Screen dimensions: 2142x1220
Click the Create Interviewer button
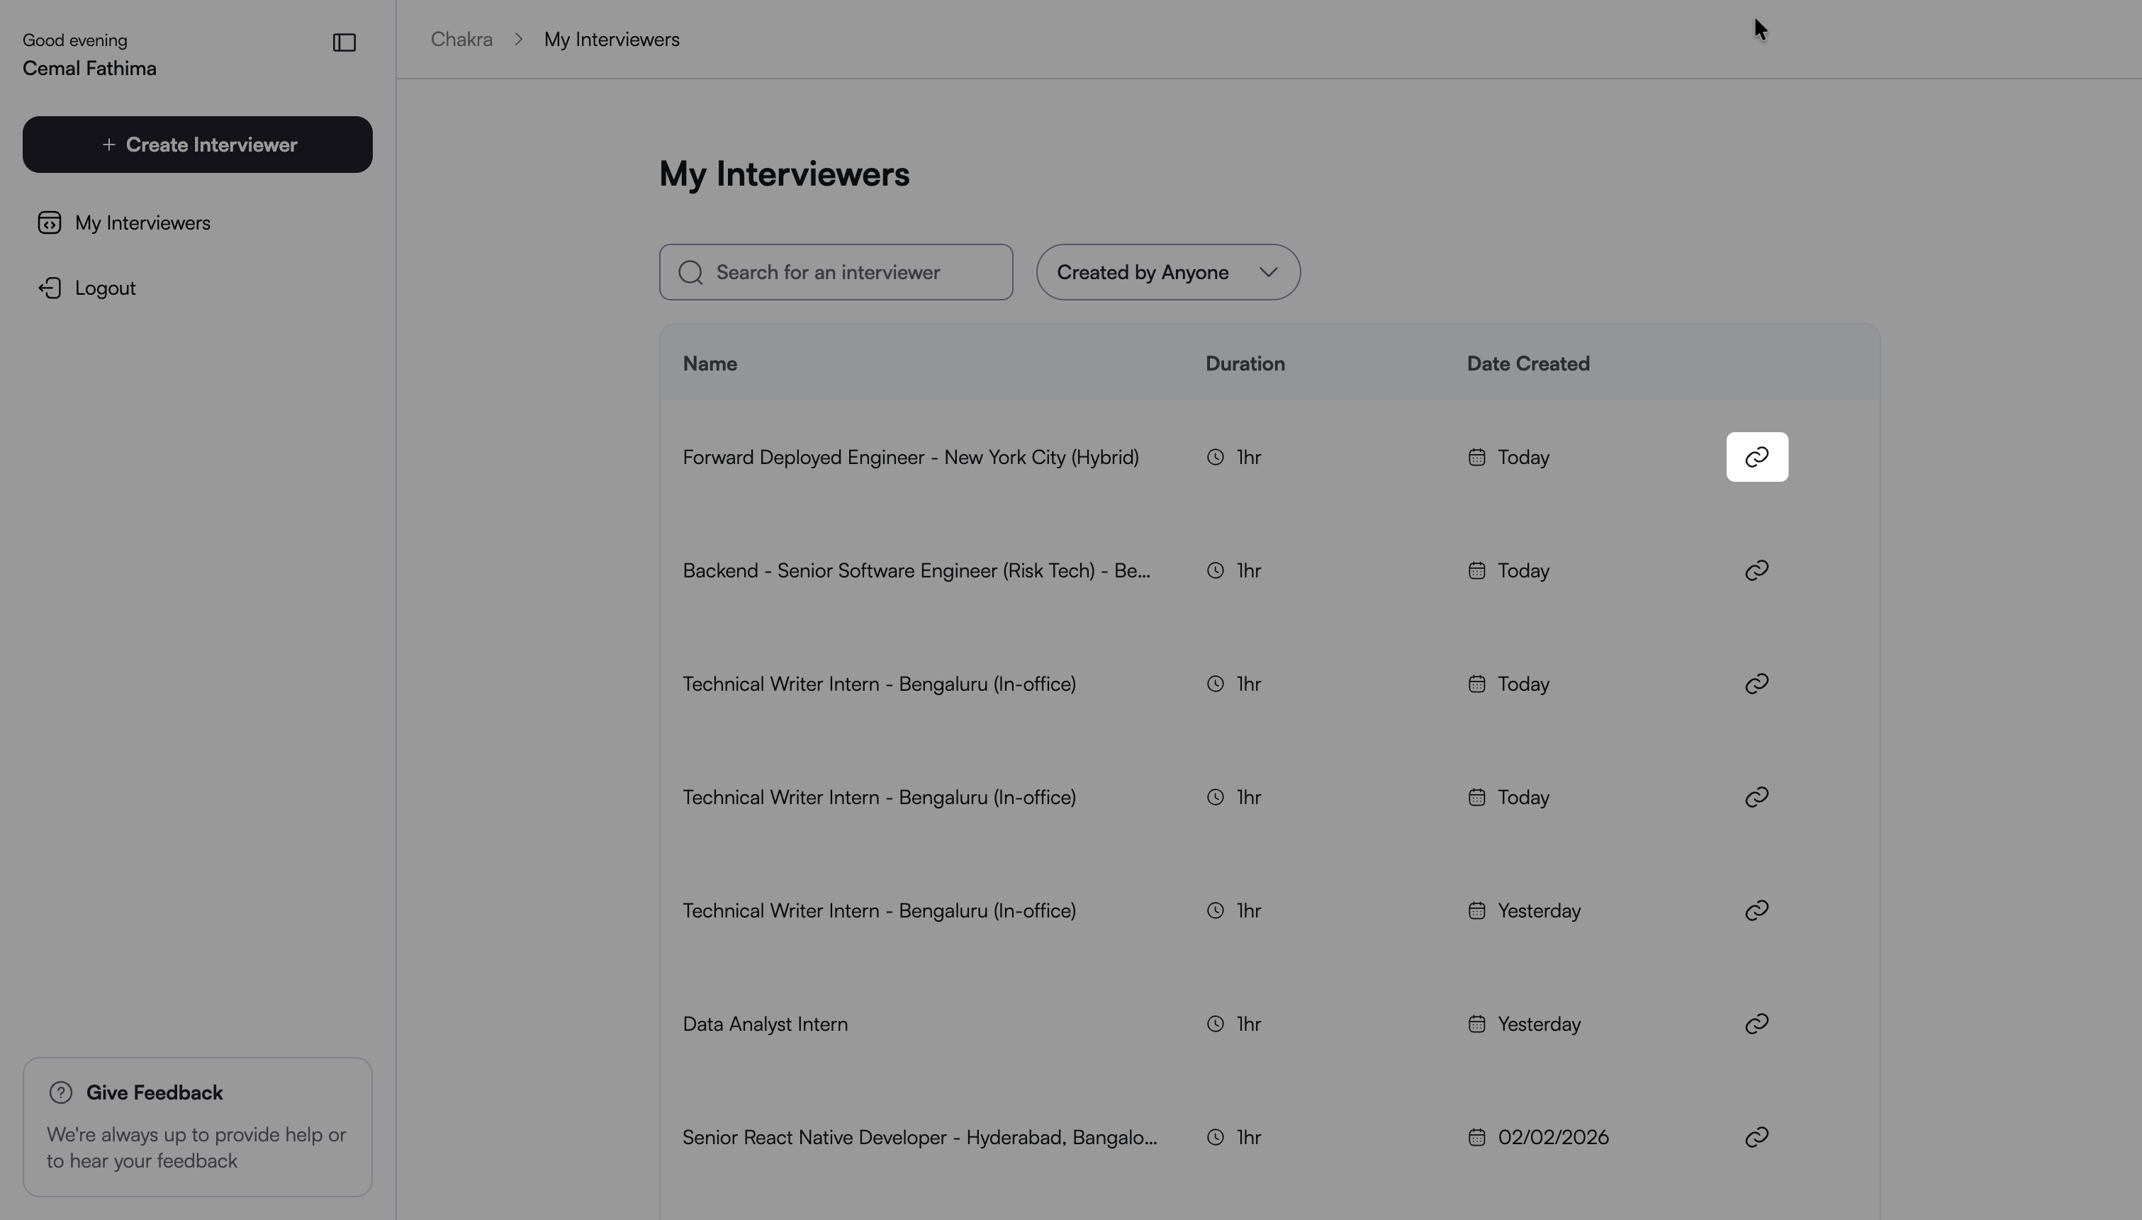198,145
